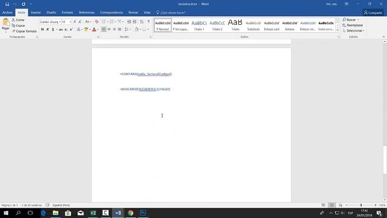Click ¿Qué desea hacer? search box

tap(171, 13)
